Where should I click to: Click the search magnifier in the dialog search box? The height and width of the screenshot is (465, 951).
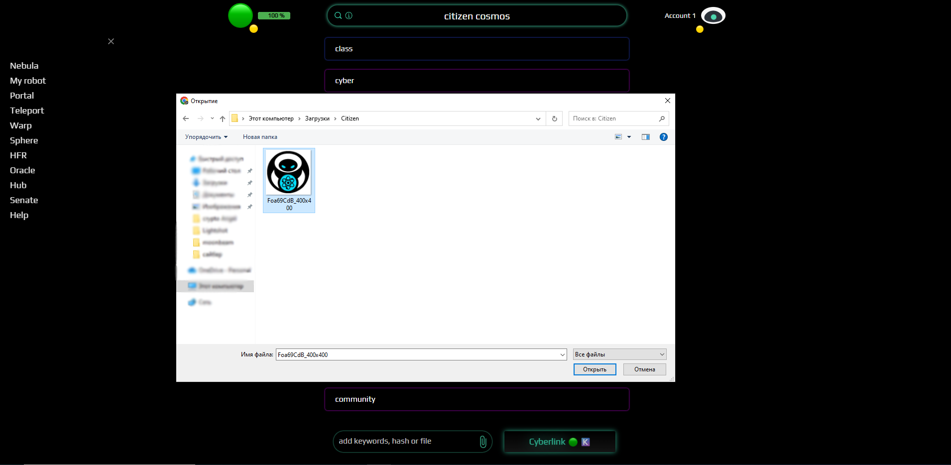pos(662,118)
